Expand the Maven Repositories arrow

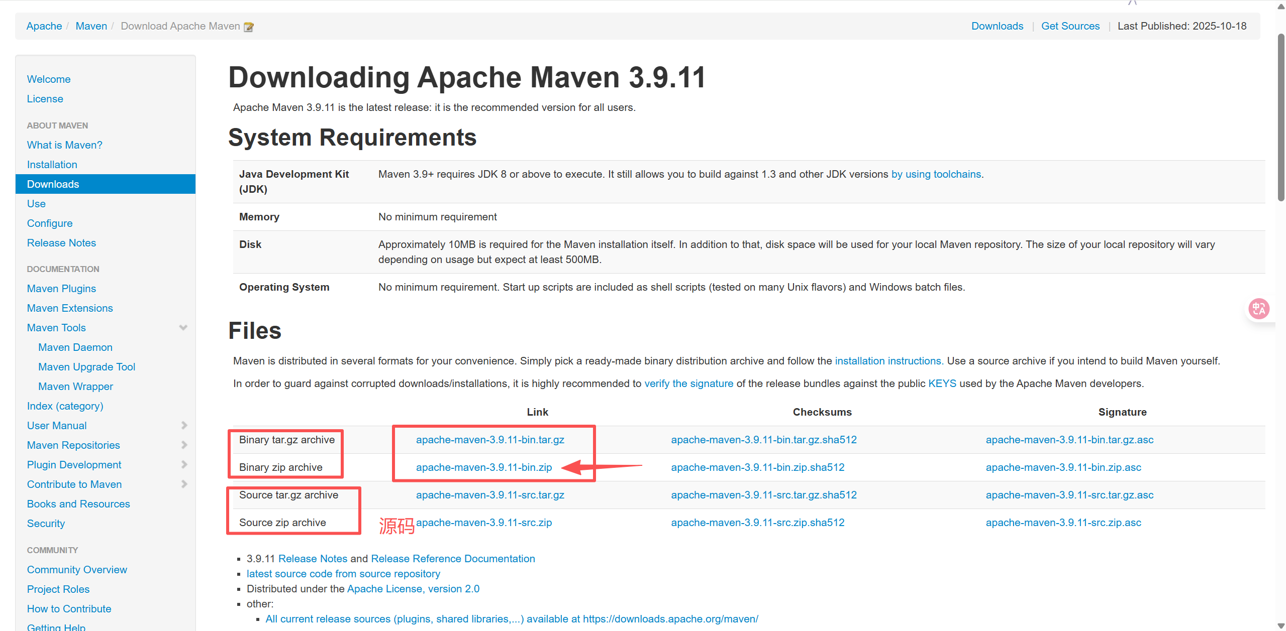click(184, 445)
